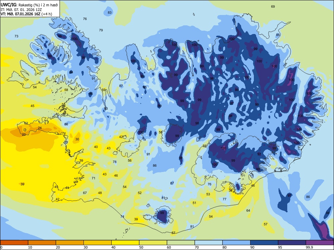The height and width of the screenshot is (250, 334).
Task: Click the map value 20 in orange area
Action: point(24,135)
